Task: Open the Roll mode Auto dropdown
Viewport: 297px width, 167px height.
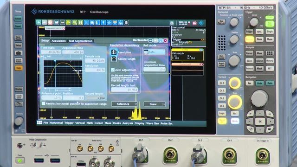Action: tap(154, 52)
